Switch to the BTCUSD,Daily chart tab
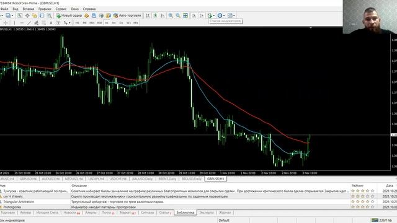The height and width of the screenshot is (223, 397). click(x=192, y=179)
